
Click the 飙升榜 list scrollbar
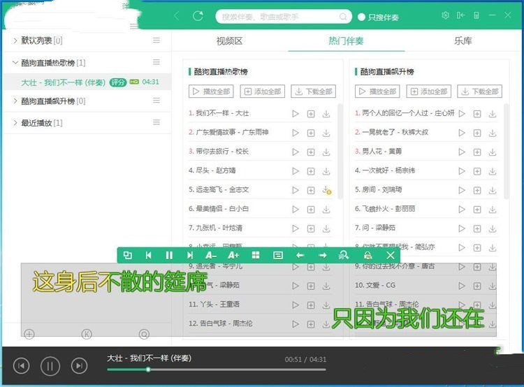[507, 152]
